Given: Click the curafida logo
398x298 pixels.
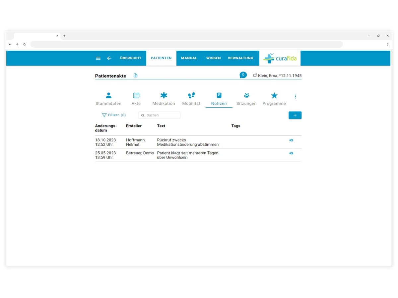Looking at the screenshot, I should (280, 58).
